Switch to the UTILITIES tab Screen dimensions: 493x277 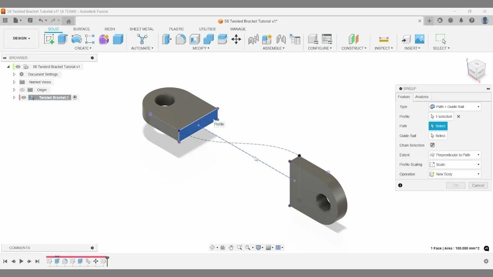coord(207,29)
